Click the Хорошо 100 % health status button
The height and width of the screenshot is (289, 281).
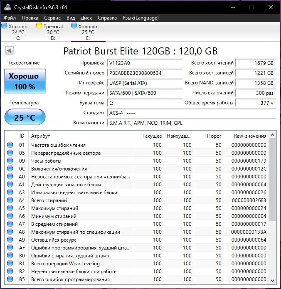tap(25, 81)
